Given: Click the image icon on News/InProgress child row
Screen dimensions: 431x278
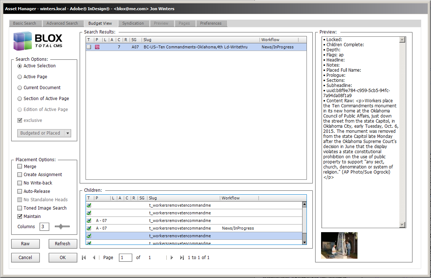Looking at the screenshot, I should pos(89,228).
